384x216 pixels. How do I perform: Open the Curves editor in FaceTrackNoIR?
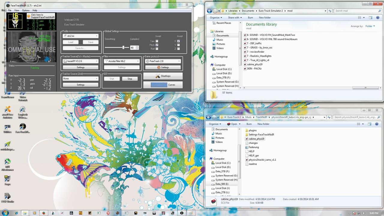point(172,85)
